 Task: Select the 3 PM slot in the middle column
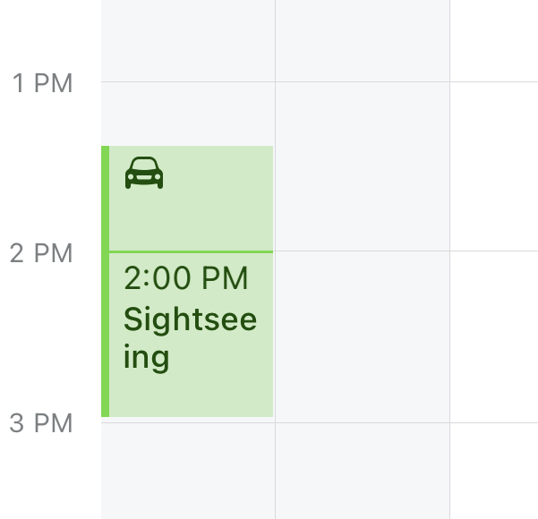[363, 471]
